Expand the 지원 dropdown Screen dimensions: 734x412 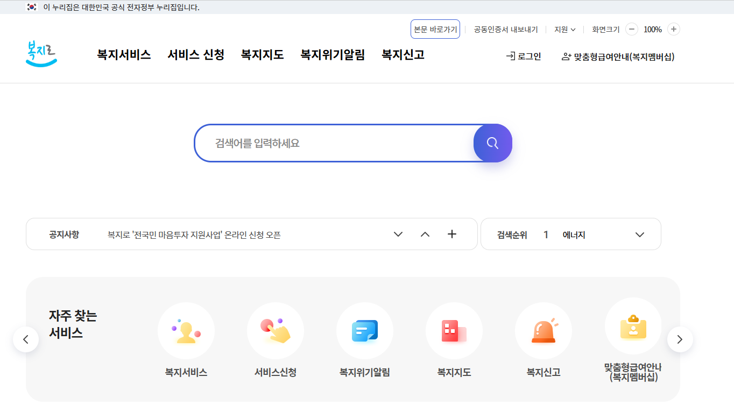[565, 30]
